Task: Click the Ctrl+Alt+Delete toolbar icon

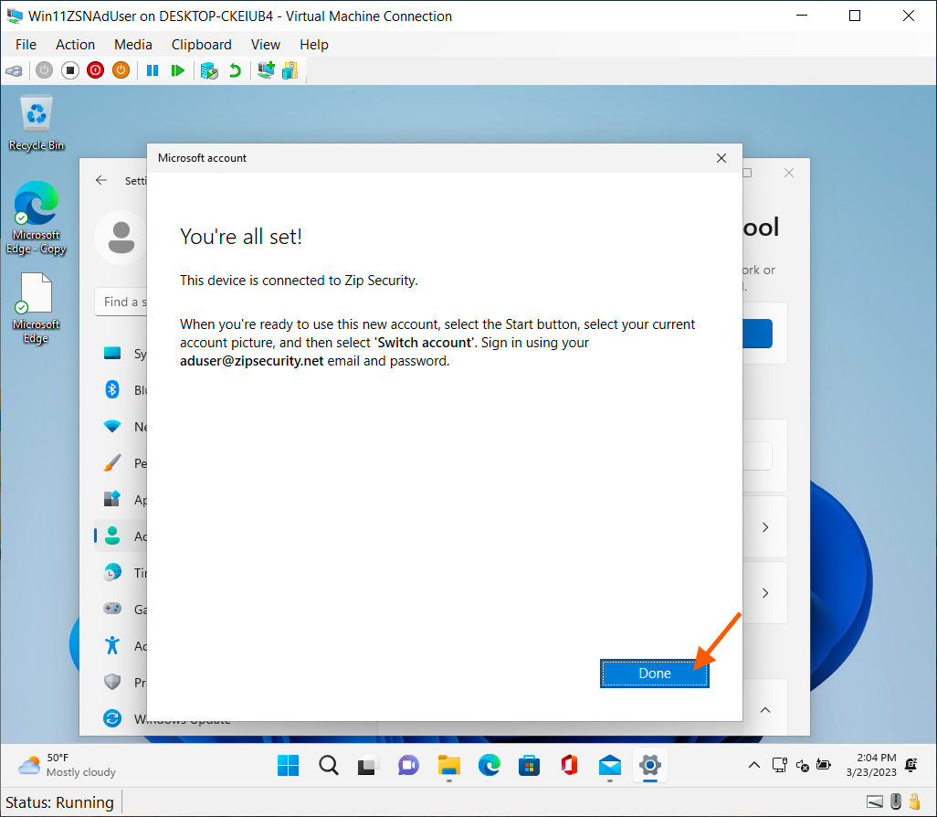Action: (14, 70)
